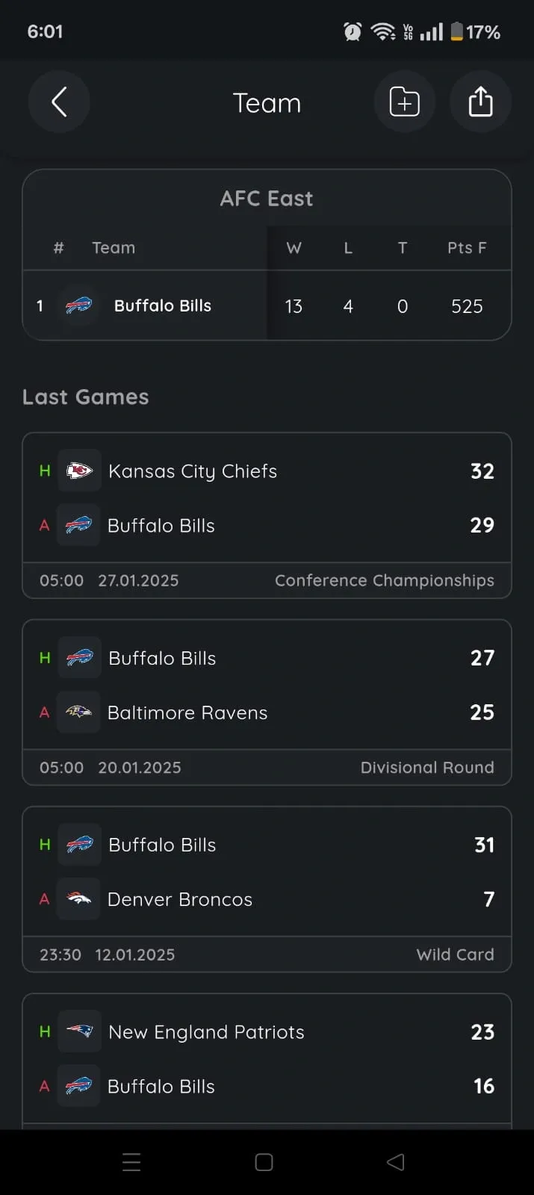Tap the Kansas City Chiefs logo
This screenshot has height=1195, width=534.
click(79, 471)
